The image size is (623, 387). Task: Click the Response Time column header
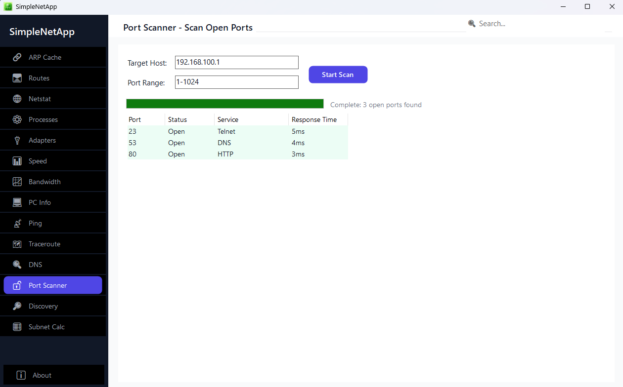[318, 119]
